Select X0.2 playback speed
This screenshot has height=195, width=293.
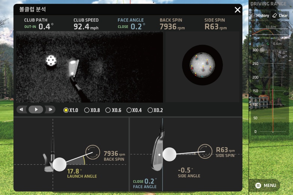coord(155,110)
